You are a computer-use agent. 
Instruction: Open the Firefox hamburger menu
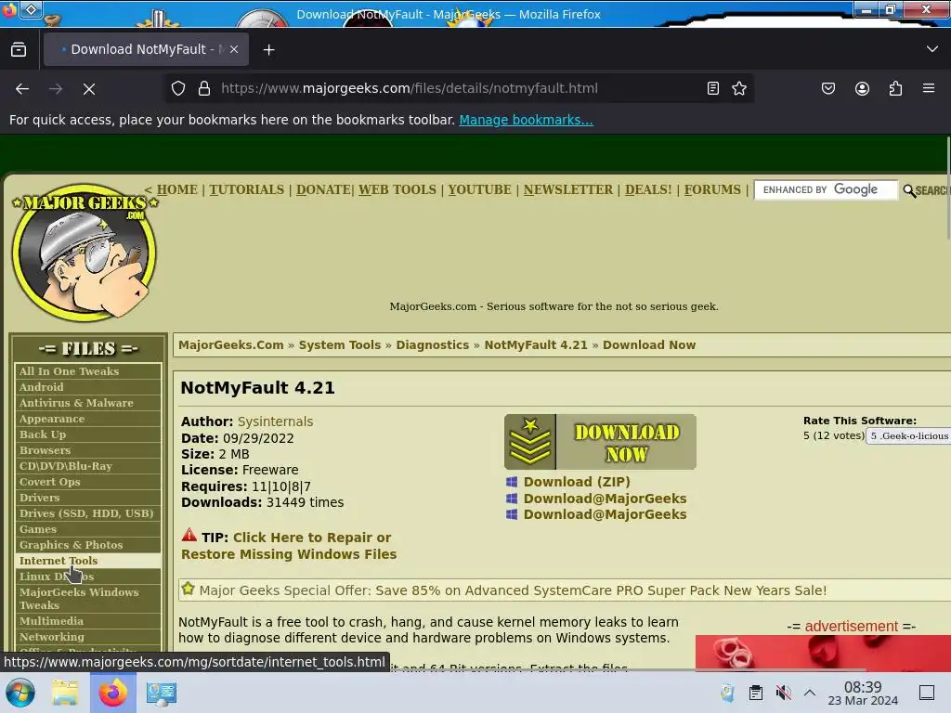[x=929, y=88]
